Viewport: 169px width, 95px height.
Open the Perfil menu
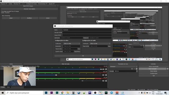tap(23, 4)
